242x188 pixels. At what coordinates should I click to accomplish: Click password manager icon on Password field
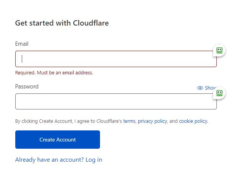click(x=219, y=93)
